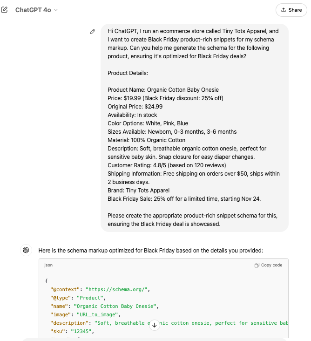
Task: Click the "https://schema.org/" context value
Action: tap(116, 289)
